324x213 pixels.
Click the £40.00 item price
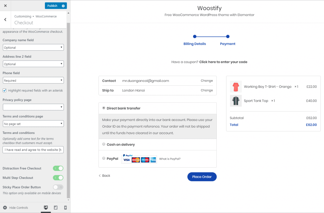pos(311,101)
